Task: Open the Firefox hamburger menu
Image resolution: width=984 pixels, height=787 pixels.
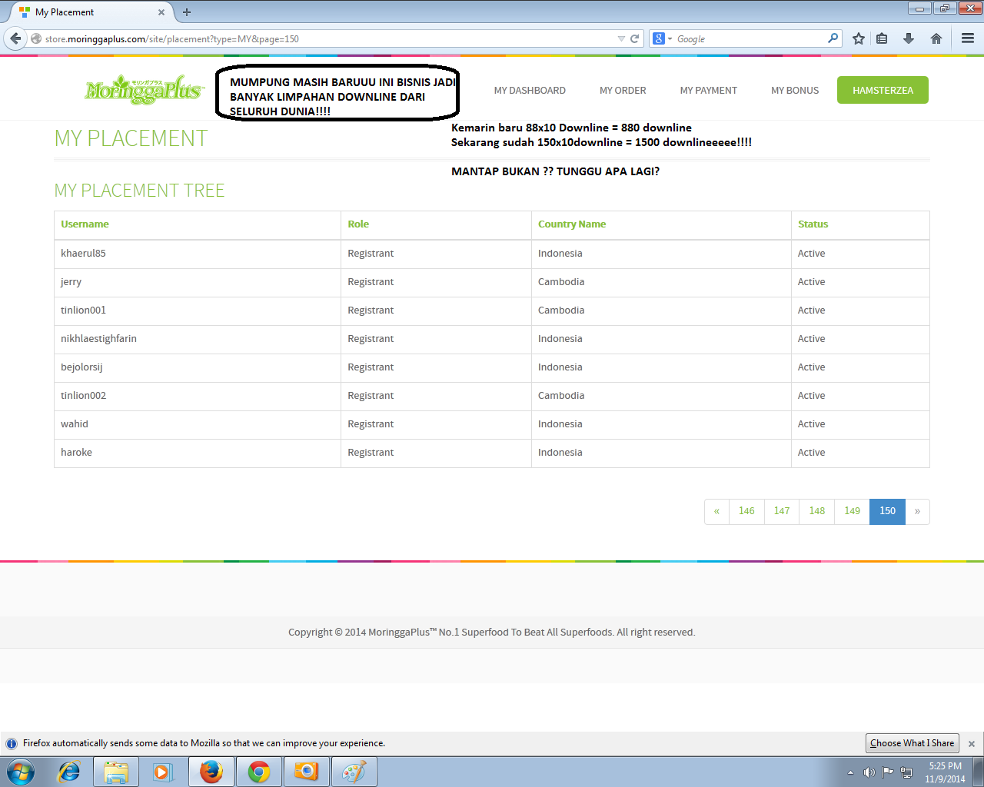Action: pyautogui.click(x=968, y=38)
